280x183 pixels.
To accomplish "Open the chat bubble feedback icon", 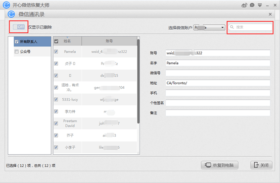I will click(252, 5).
